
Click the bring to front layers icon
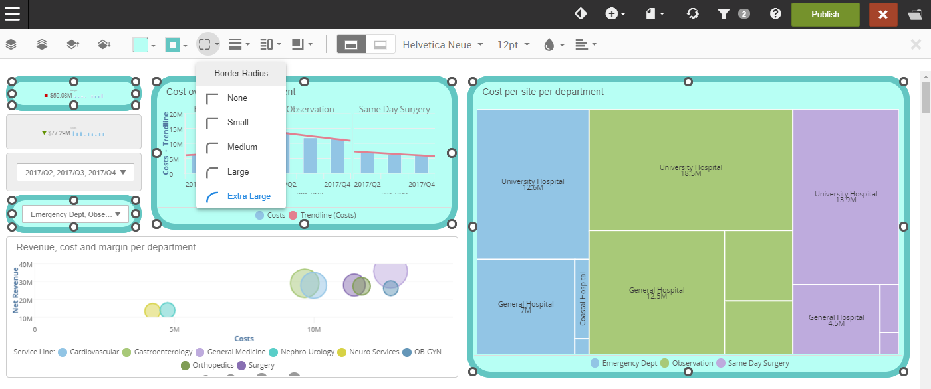point(42,44)
